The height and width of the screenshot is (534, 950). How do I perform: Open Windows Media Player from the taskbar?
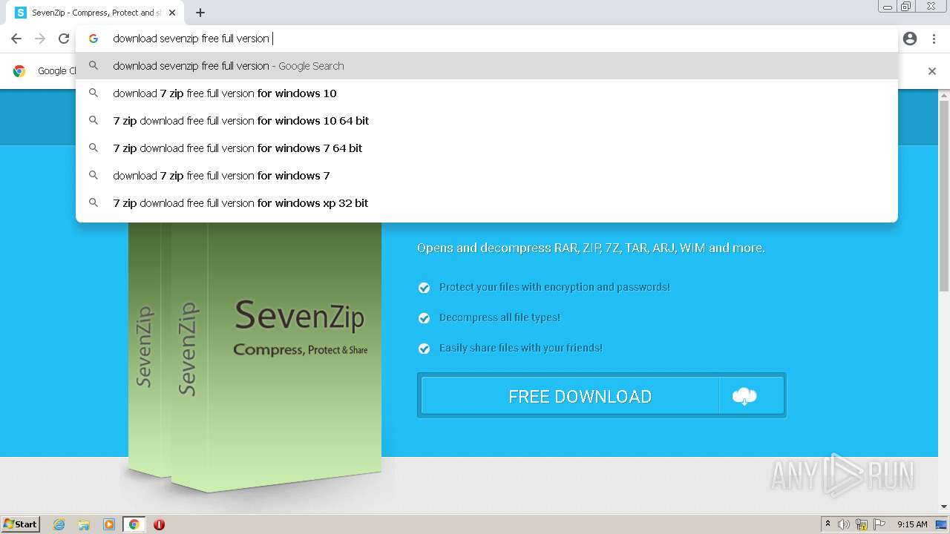coord(109,524)
